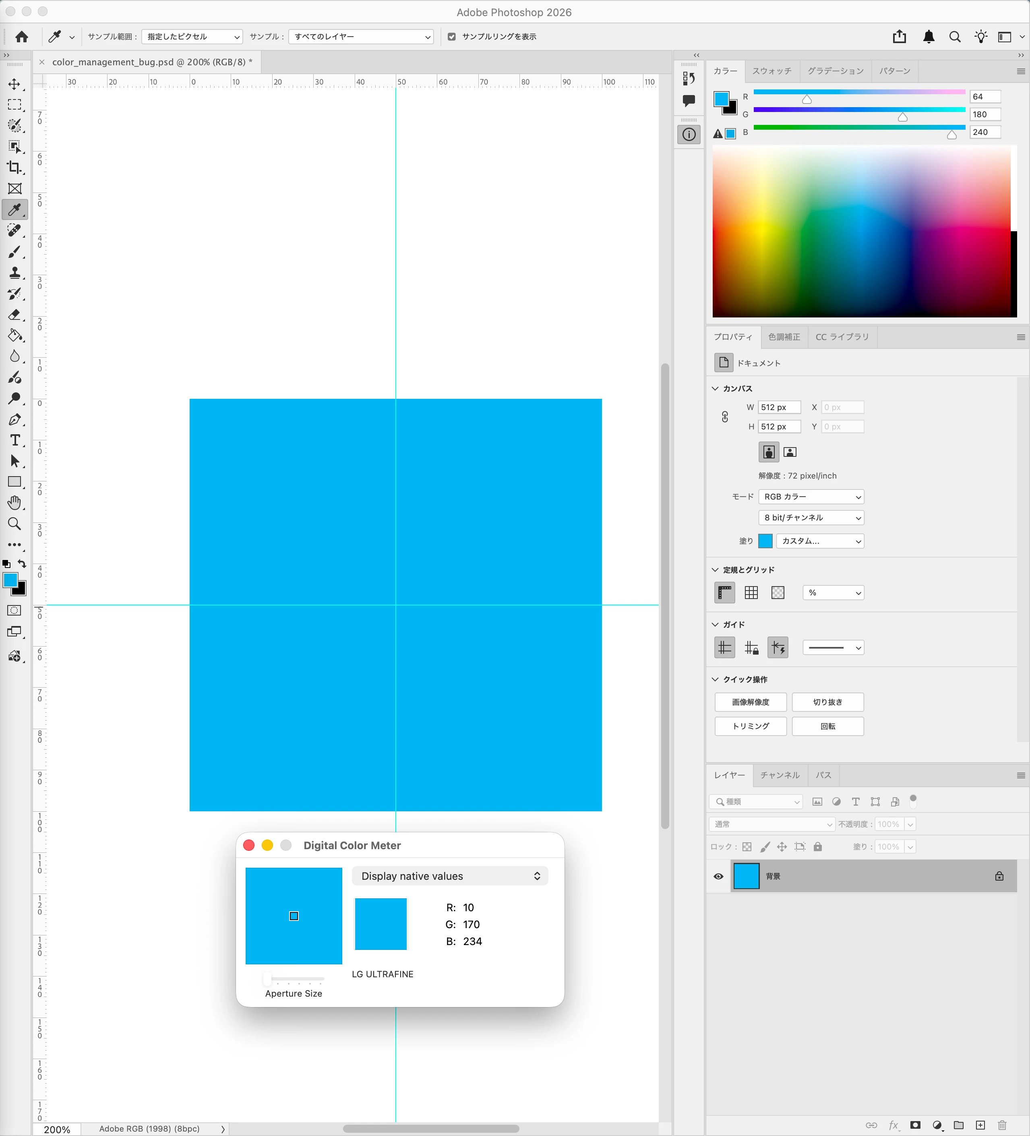Select the Hand tool
This screenshot has height=1136, width=1030.
[x=14, y=503]
